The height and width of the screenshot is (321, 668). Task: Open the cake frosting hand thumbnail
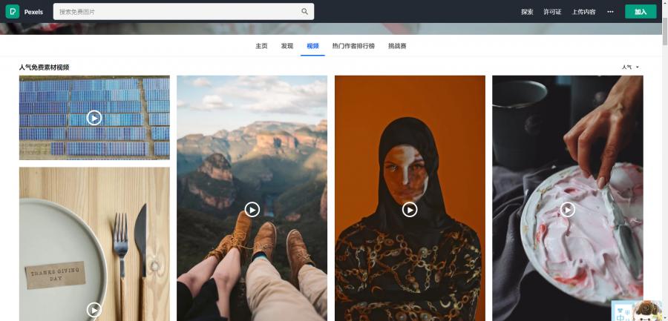click(568, 199)
